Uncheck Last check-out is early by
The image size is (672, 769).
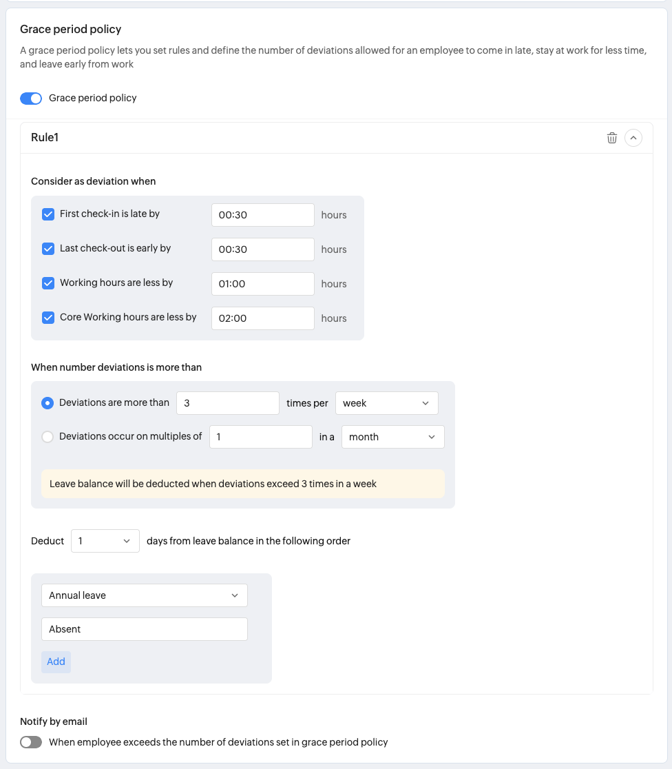point(48,249)
